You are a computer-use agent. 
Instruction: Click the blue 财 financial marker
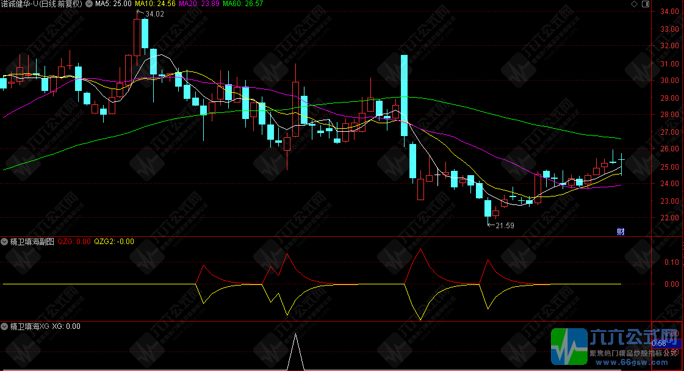coord(621,232)
